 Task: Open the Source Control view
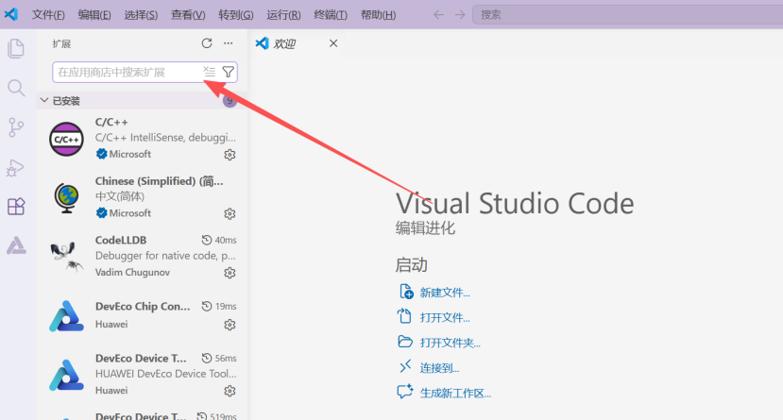click(16, 127)
